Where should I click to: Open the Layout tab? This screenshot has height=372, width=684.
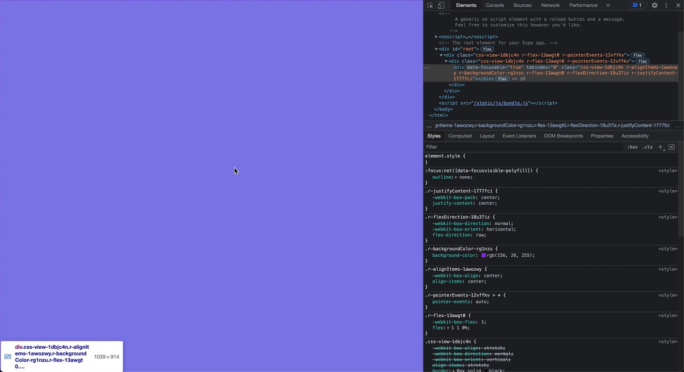(487, 136)
